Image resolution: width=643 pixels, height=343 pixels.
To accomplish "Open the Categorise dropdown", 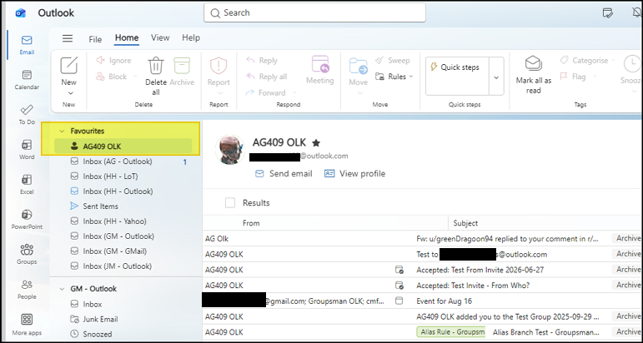I will click(614, 61).
